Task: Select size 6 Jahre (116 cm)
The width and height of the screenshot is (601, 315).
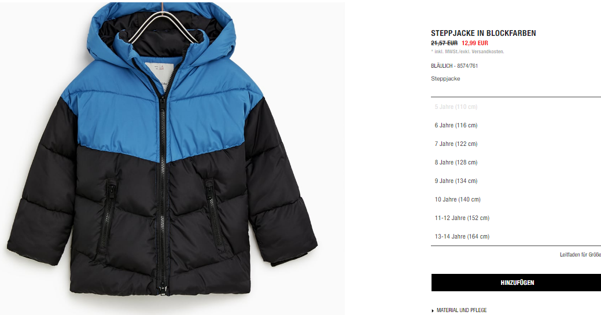Action: tap(516, 125)
